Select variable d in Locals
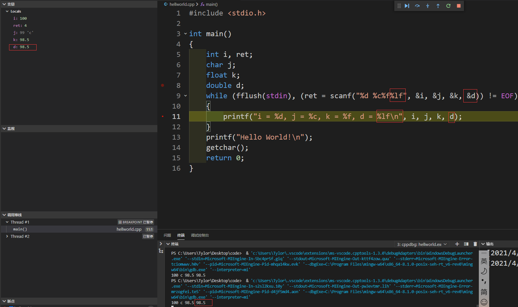 [21, 47]
